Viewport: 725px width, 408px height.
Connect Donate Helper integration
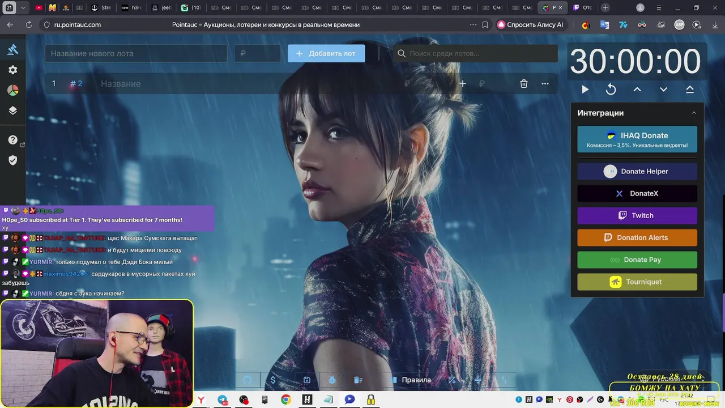(637, 171)
